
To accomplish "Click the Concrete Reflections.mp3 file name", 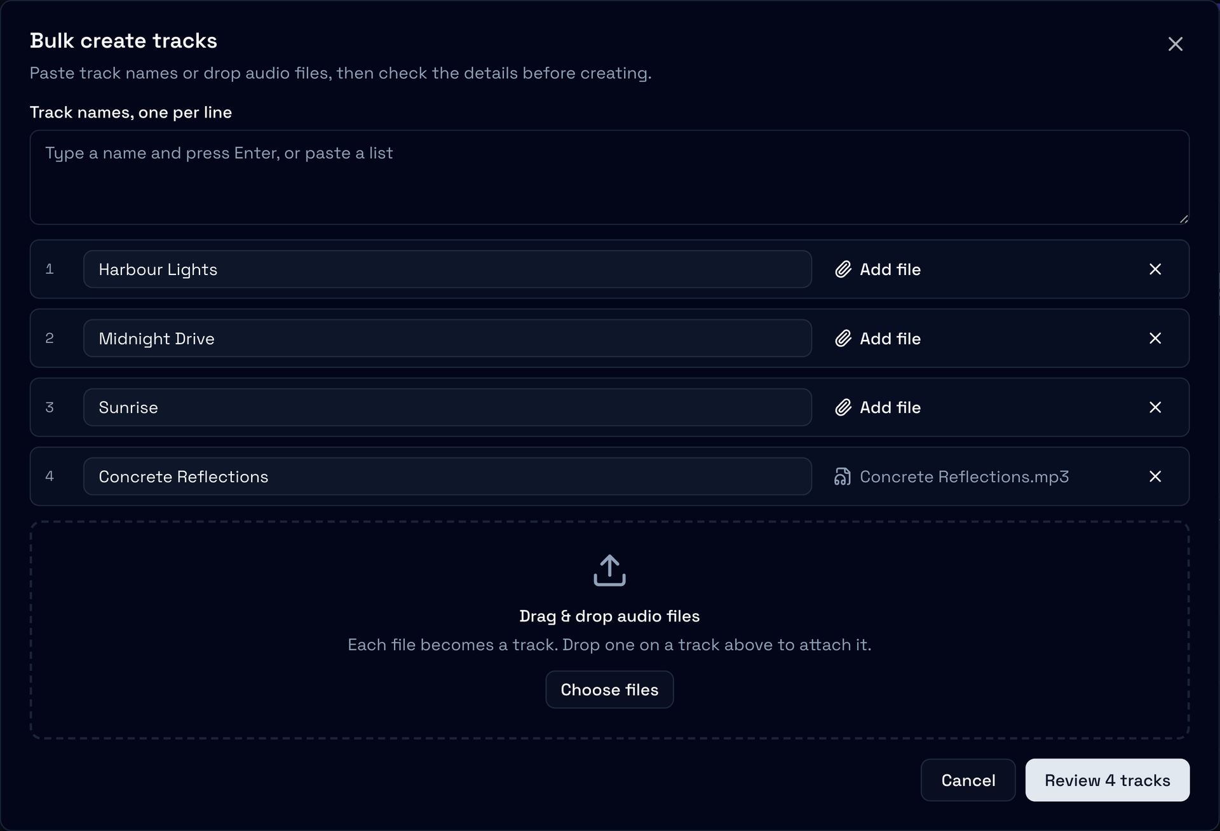I will click(x=964, y=476).
